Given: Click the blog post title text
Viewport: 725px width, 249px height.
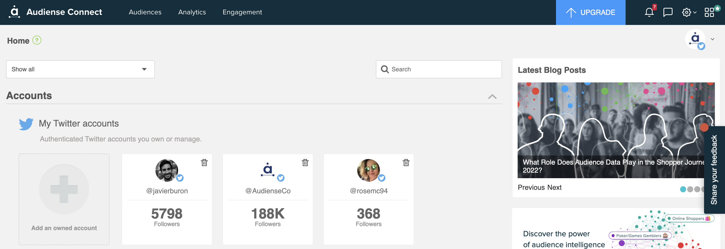Looking at the screenshot, I should (x=613, y=166).
